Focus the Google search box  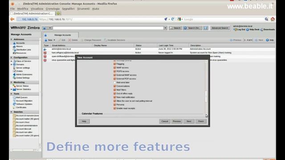[224, 19]
